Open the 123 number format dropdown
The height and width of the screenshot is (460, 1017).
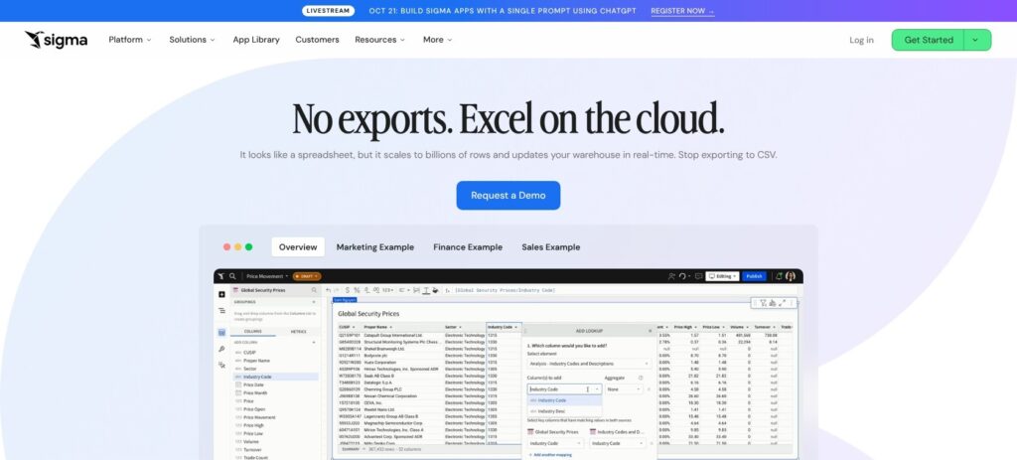pos(388,290)
